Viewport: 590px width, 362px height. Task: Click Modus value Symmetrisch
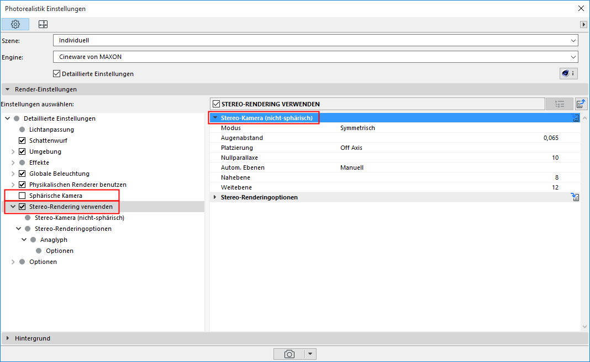tap(357, 128)
